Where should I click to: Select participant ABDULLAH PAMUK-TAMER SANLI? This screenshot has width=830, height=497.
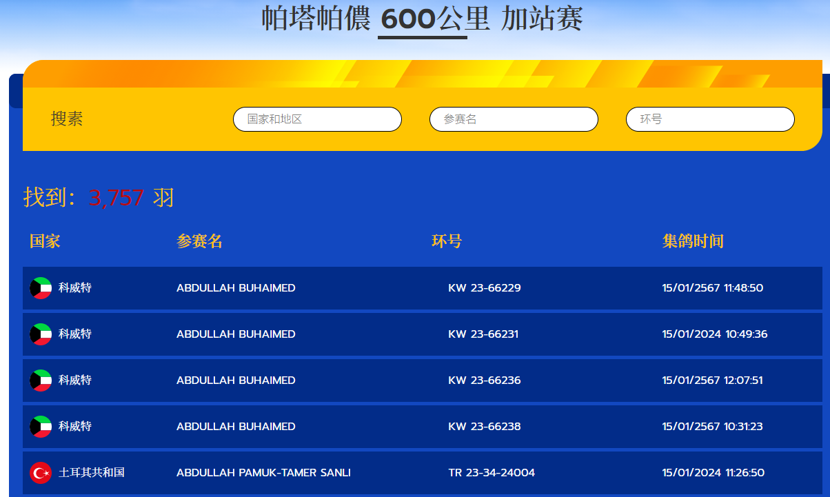(x=263, y=473)
